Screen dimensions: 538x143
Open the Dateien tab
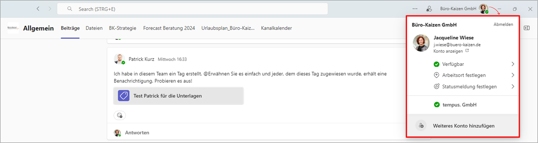click(x=94, y=28)
